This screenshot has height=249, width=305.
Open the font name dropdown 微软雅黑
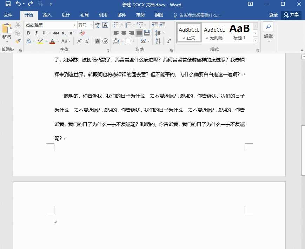coord(74,25)
